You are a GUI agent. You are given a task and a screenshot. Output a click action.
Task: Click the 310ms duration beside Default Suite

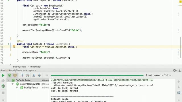(x=45, y=80)
